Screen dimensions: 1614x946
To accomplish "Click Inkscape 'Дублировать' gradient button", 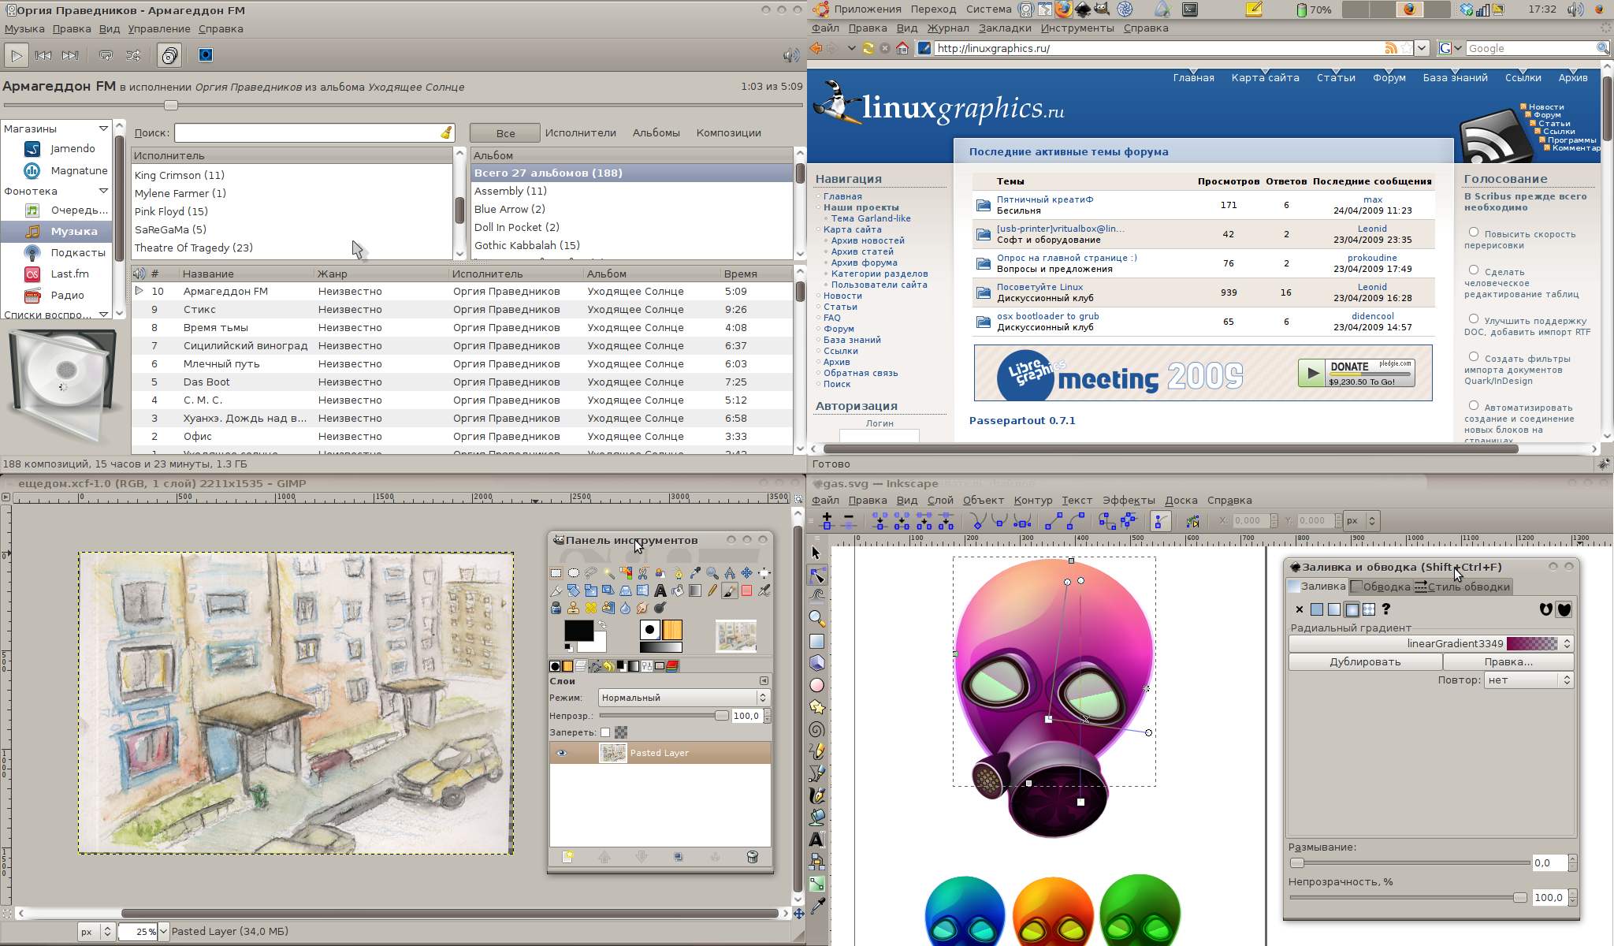I will [x=1365, y=661].
